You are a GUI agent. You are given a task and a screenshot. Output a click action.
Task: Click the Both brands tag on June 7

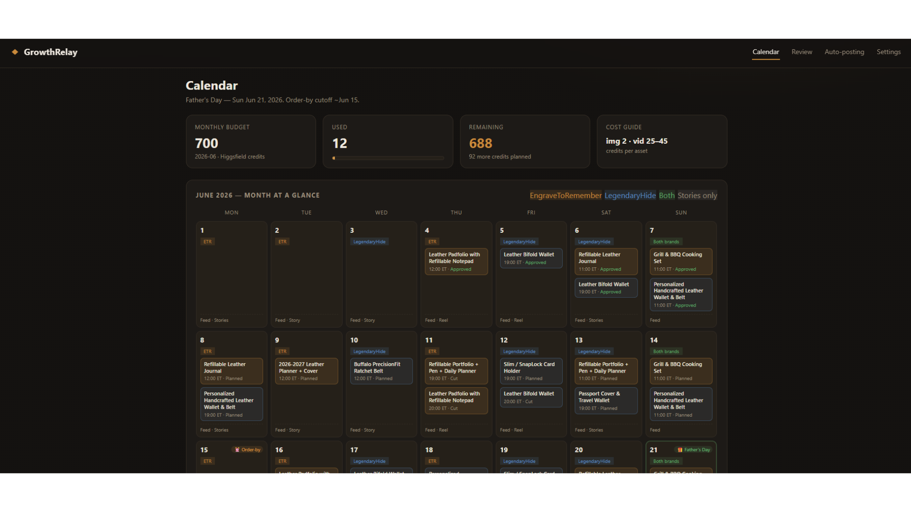666,242
